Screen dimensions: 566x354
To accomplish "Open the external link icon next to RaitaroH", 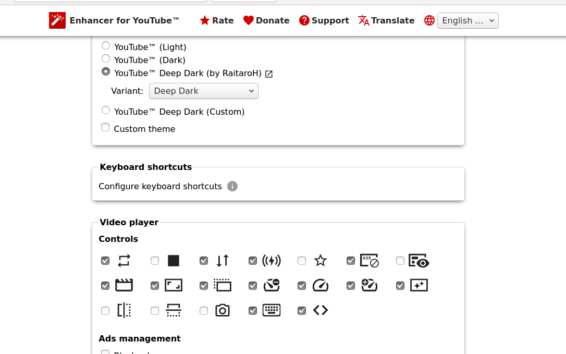I will point(269,74).
